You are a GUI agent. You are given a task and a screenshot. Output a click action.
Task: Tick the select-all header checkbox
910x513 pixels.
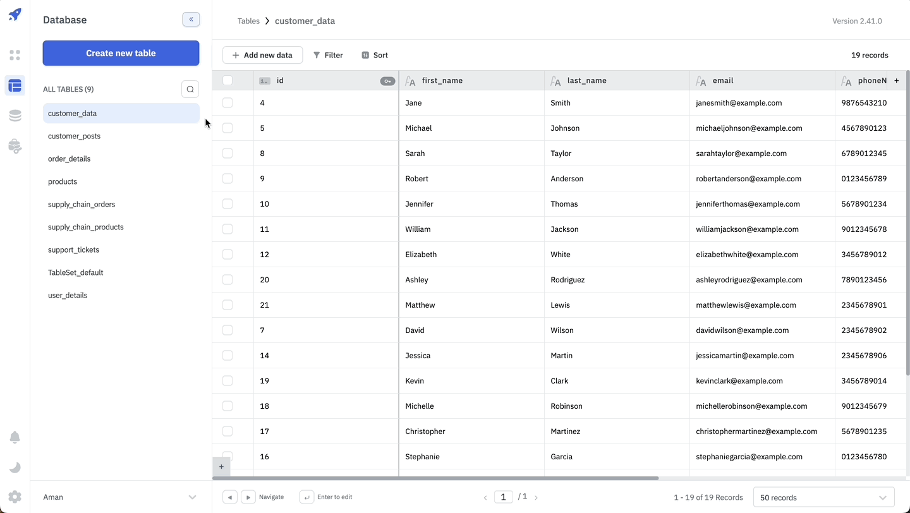[227, 80]
